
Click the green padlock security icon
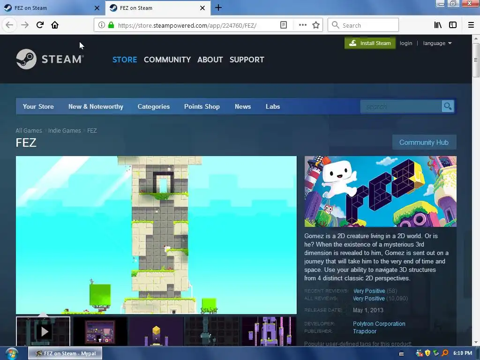coord(111,25)
